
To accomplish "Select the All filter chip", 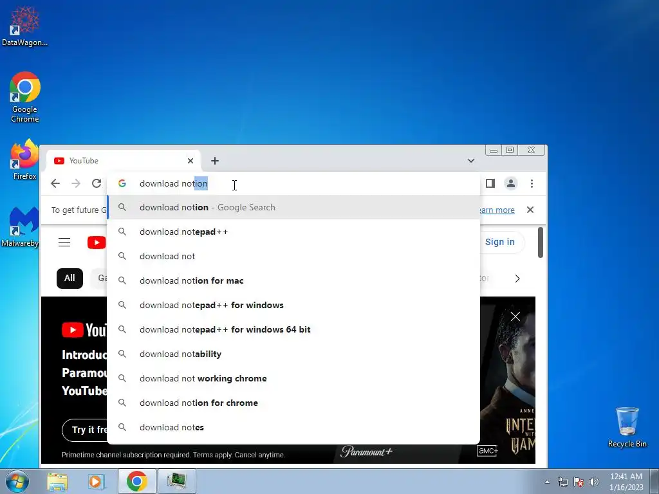I will point(70,278).
